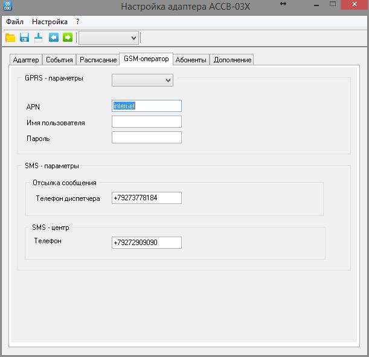Close the Настройка адаптера window
The width and height of the screenshot is (369, 357).
pos(355,4)
